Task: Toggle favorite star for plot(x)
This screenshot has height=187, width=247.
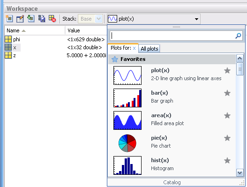Action: coord(227,71)
